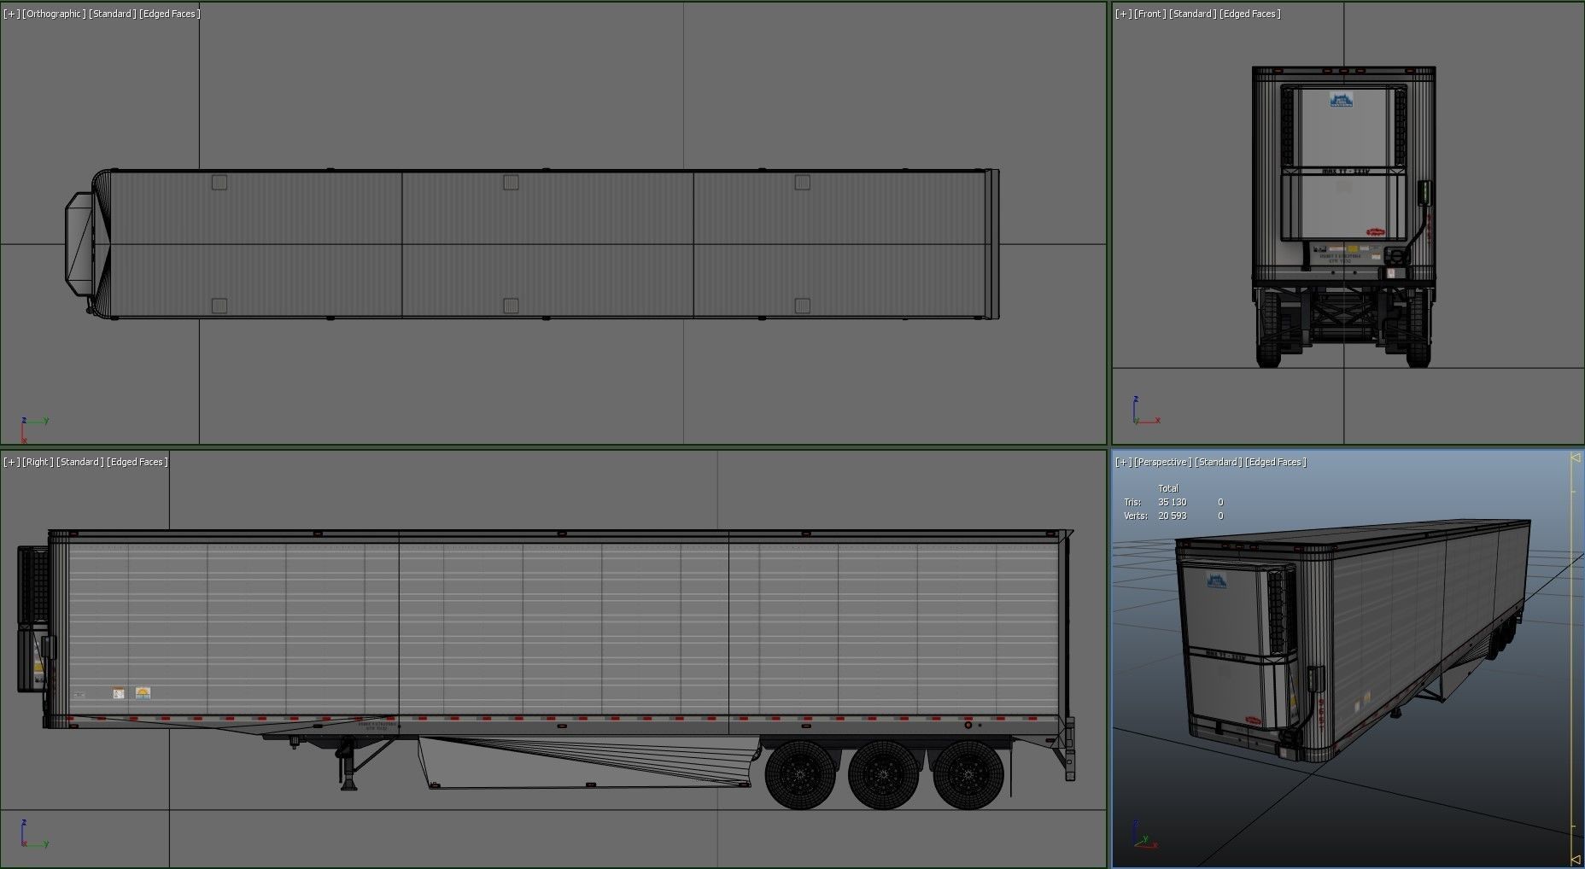Open the [+] menu of the Orthographic viewport
This screenshot has height=869, width=1585.
[11, 14]
